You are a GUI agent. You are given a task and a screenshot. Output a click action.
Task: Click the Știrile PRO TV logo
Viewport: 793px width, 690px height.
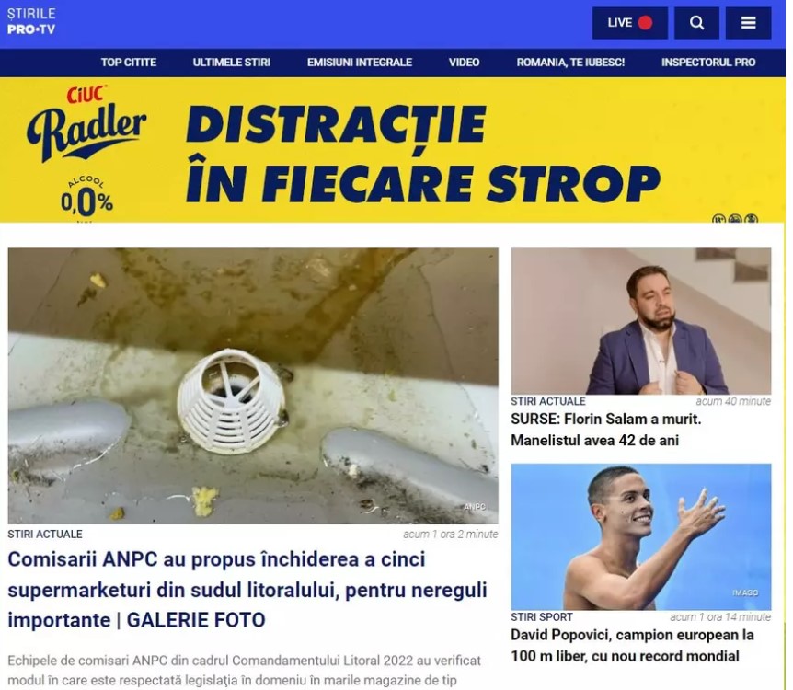[x=31, y=22]
